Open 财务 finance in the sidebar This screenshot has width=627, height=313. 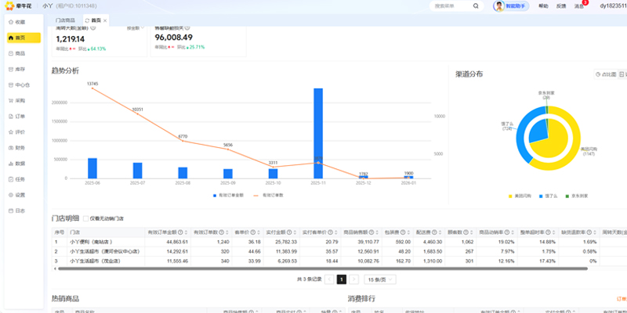[x=20, y=147]
